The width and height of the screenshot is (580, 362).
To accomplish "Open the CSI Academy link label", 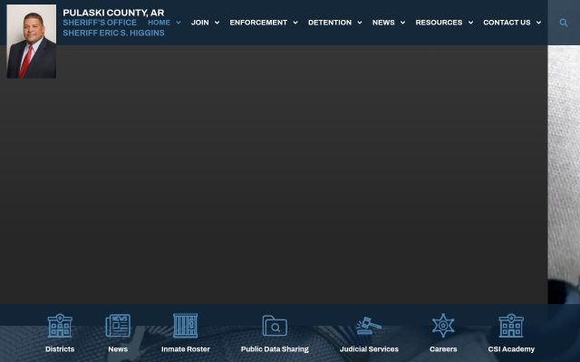I will (x=511, y=349).
